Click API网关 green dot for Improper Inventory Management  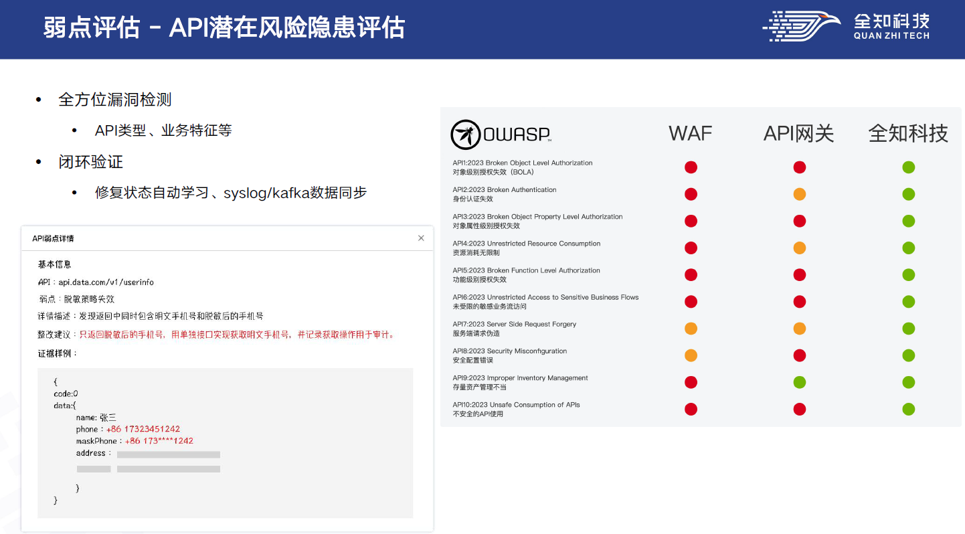799,382
